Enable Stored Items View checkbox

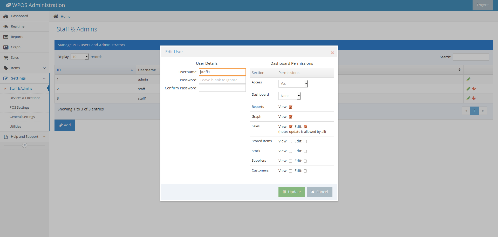click(290, 141)
